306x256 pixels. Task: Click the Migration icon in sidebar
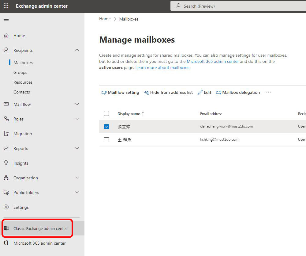click(x=6, y=134)
